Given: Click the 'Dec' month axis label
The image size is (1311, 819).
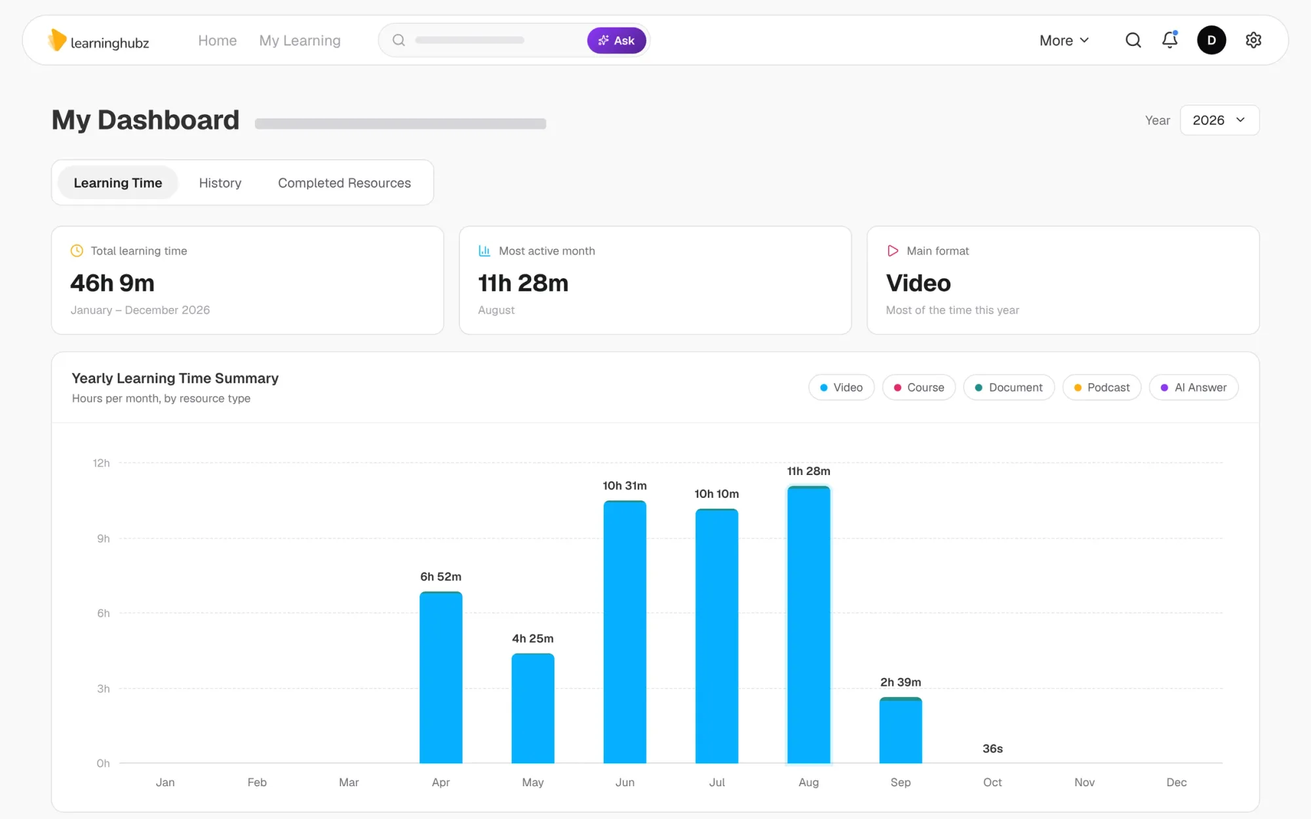Looking at the screenshot, I should click(x=1177, y=782).
